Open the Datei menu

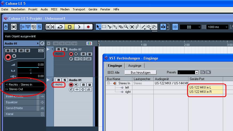point(5,9)
